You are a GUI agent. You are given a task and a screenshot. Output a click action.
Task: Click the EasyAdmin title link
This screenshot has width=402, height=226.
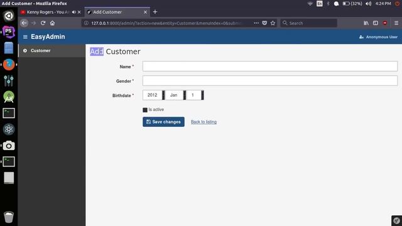click(x=48, y=37)
